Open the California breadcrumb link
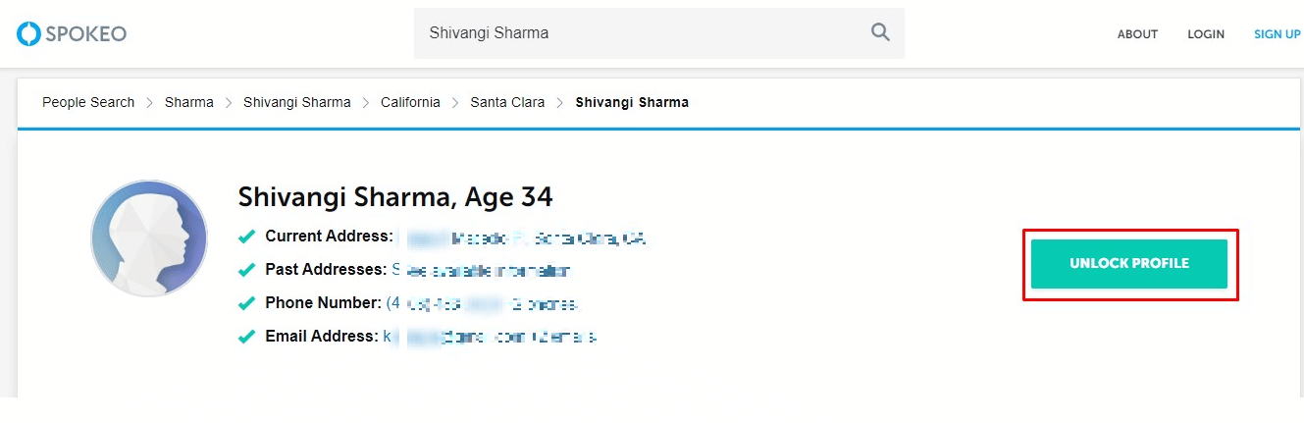 [410, 102]
